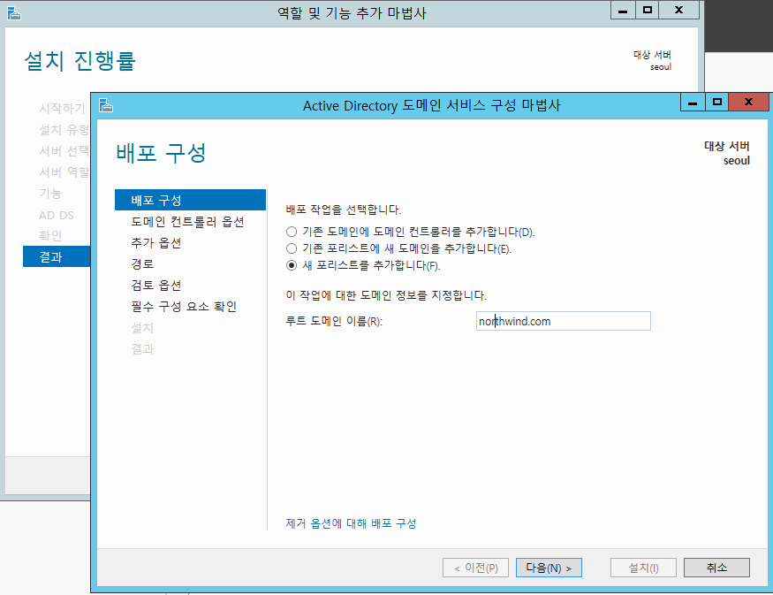Click '배포 작업을 선택합니다.' instruction text
This screenshot has height=595, width=773.
point(343,210)
